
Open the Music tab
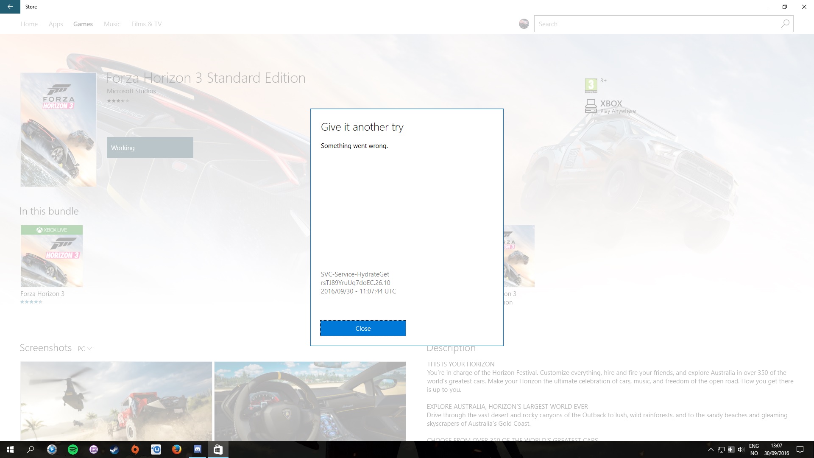(x=112, y=24)
